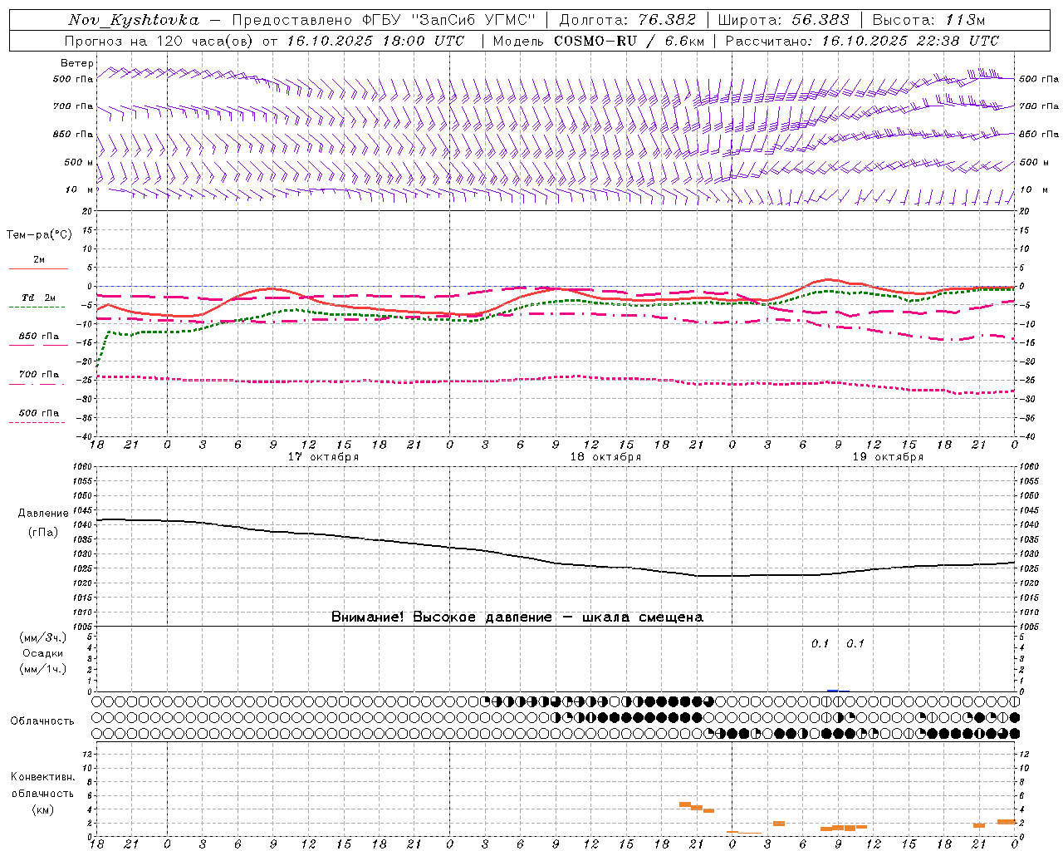Viewport: 1063px width, 851px height.
Task: Click the dotted pink sample under legend '500 гПа'
Action: pos(37,422)
